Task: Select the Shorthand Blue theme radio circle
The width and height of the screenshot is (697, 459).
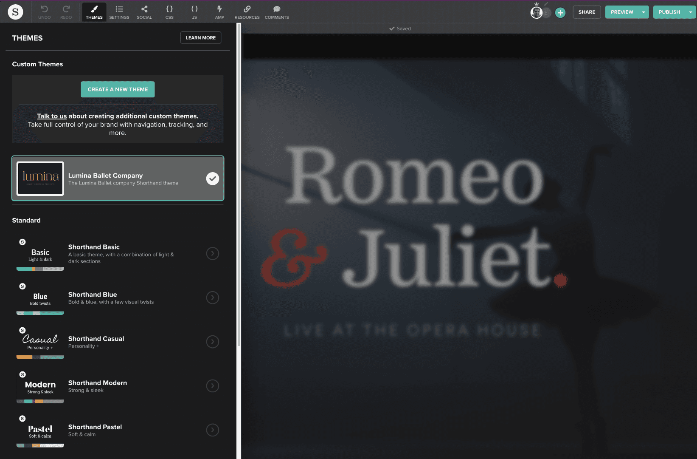Action: coord(213,297)
